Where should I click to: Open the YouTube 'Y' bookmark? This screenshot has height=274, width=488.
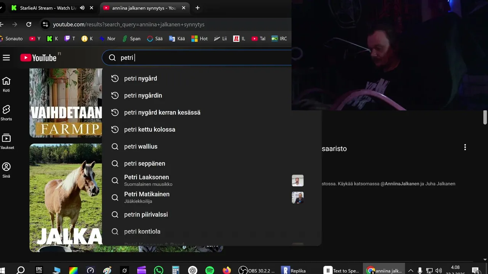(x=35, y=38)
